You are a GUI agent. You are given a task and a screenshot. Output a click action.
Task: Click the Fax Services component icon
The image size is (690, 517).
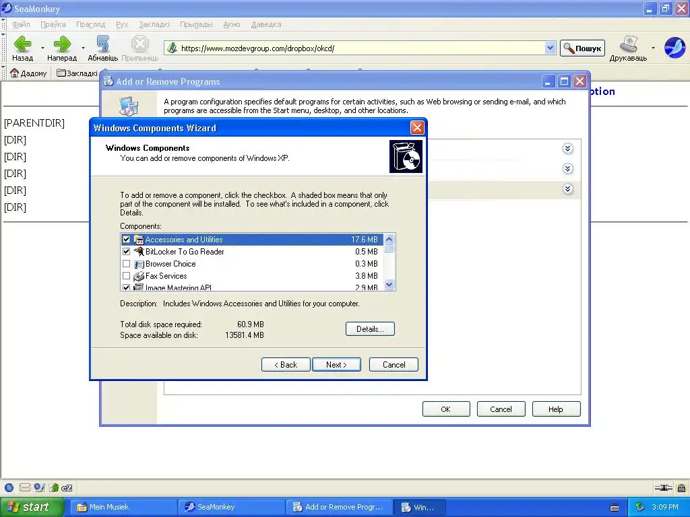(139, 276)
